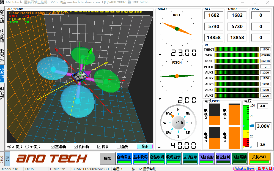Click the pitch attitude indicator needle
This screenshot has width=274, height=171.
tap(177, 76)
